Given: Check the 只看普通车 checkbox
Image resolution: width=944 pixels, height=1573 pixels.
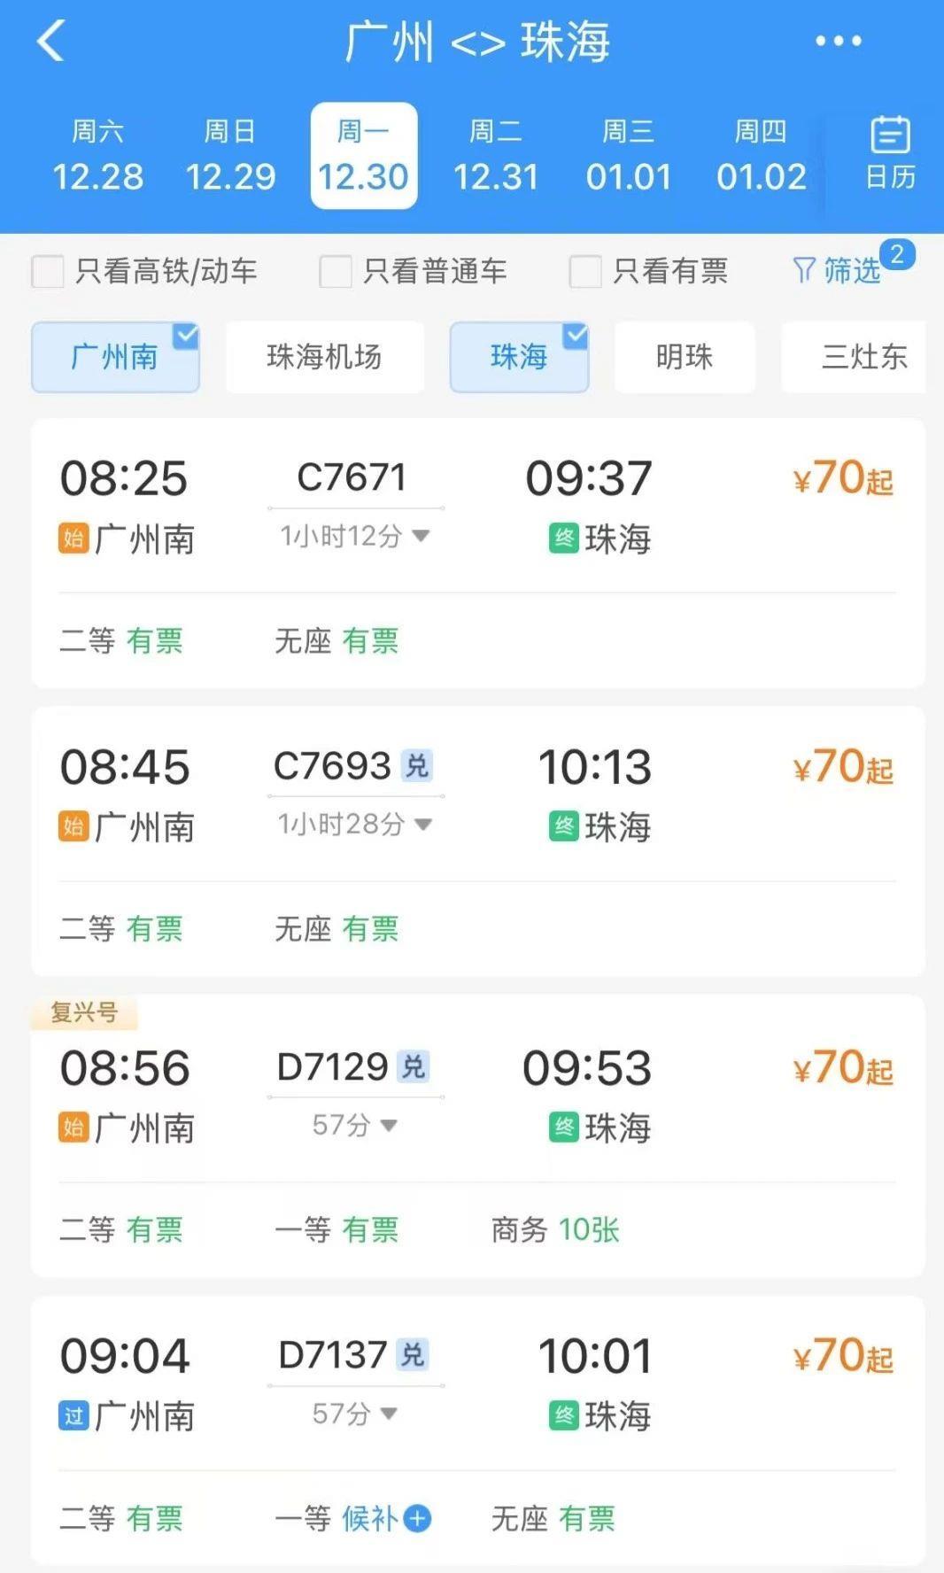Looking at the screenshot, I should pos(336,271).
